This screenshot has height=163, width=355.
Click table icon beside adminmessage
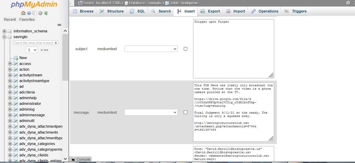[x=16, y=115]
